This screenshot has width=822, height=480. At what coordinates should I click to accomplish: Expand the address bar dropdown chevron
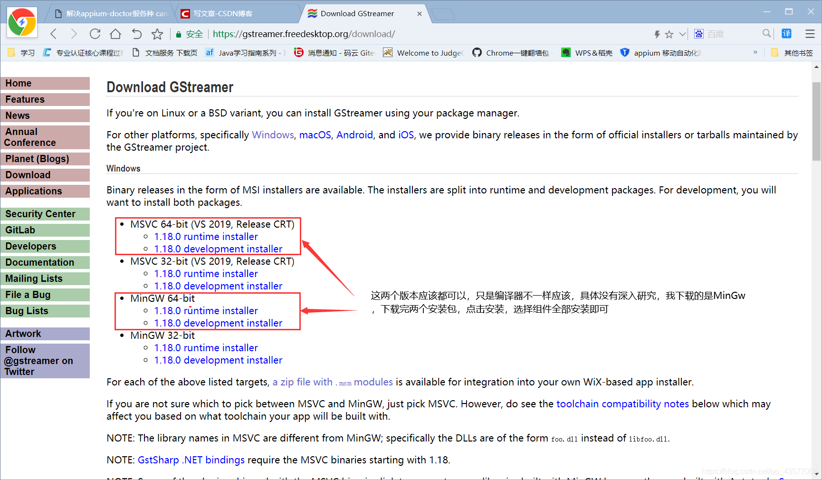[x=682, y=34]
